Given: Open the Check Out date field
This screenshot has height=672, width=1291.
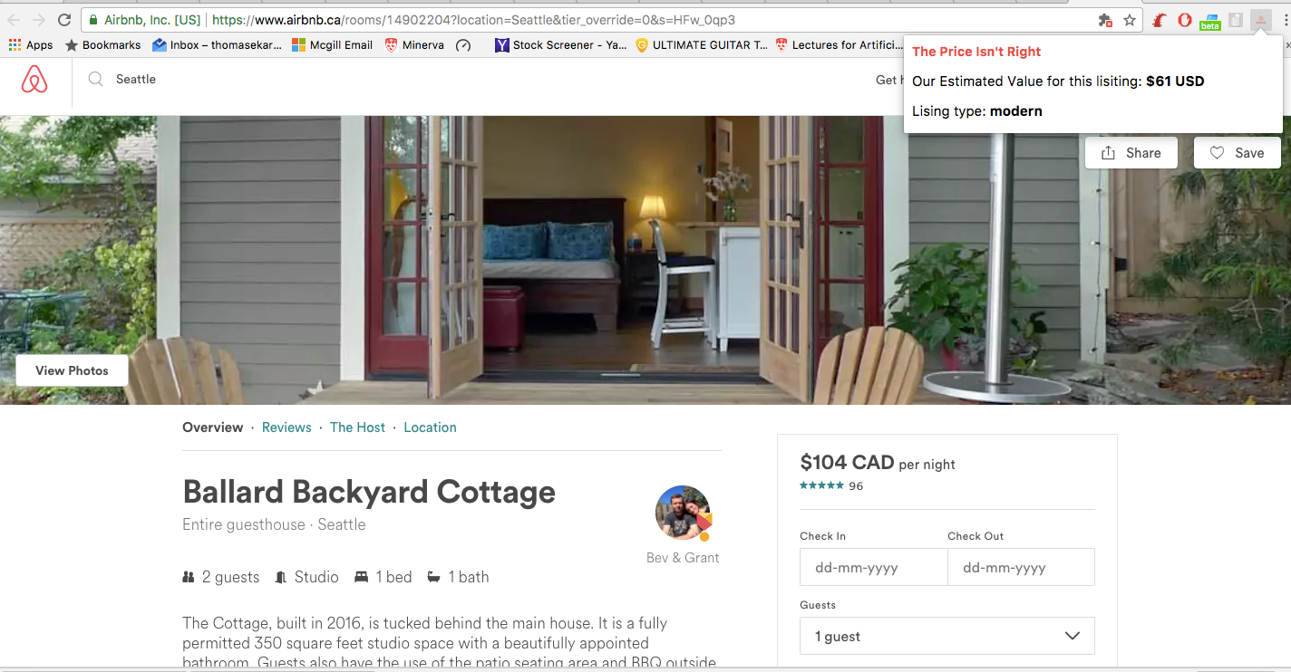Looking at the screenshot, I should pyautogui.click(x=1021, y=568).
